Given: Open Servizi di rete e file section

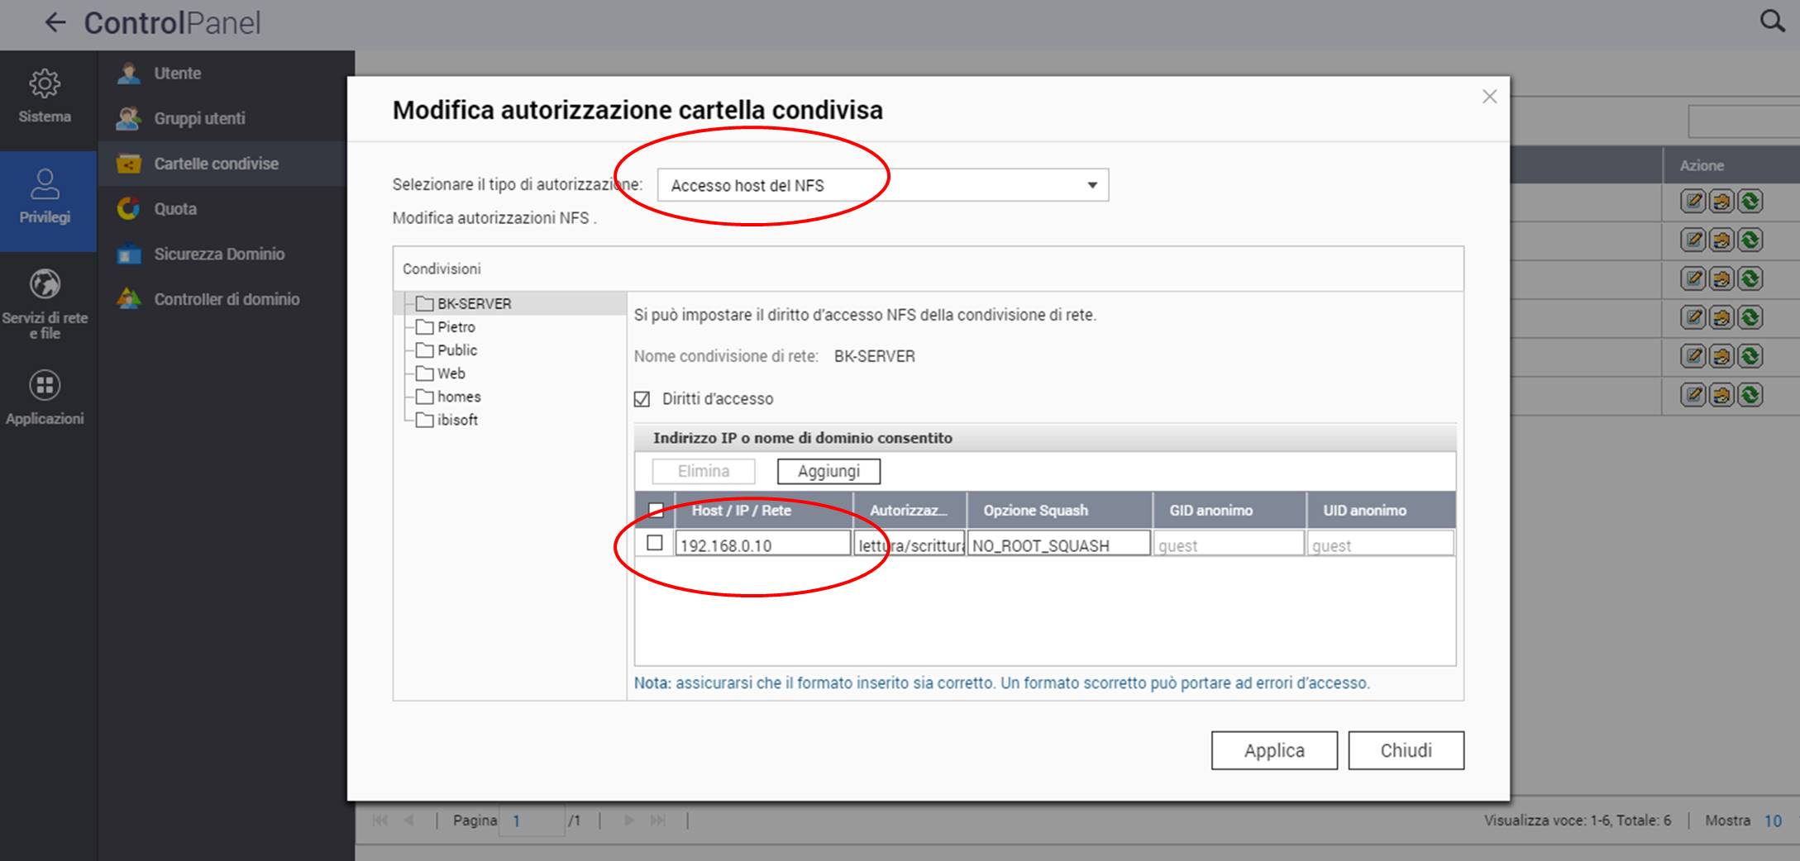Looking at the screenshot, I should (x=45, y=303).
